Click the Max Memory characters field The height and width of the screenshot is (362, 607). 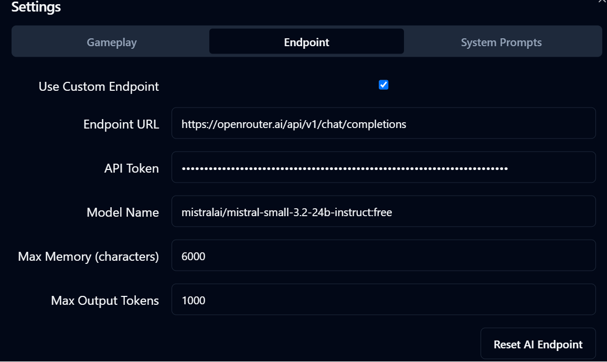coord(384,257)
